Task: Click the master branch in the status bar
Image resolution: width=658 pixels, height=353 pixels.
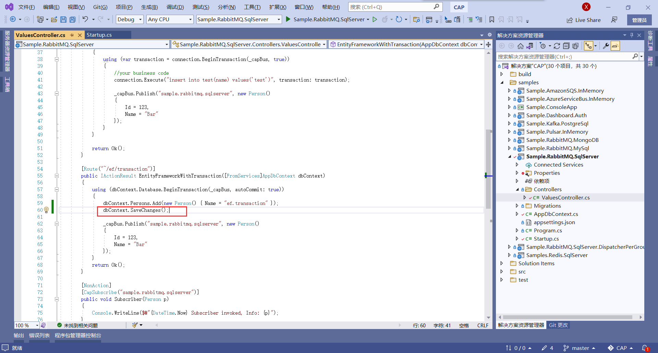Action: [x=579, y=348]
